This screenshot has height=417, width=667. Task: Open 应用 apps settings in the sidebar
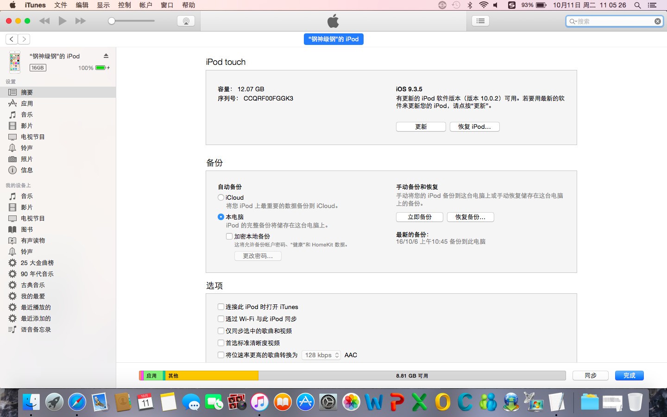click(58, 103)
